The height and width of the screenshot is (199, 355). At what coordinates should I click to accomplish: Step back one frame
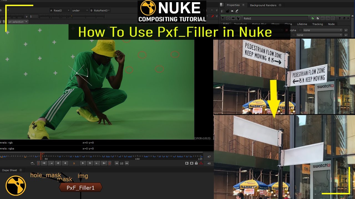tap(58, 163)
